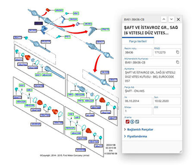Open the gray link search icon

click(137, 121)
